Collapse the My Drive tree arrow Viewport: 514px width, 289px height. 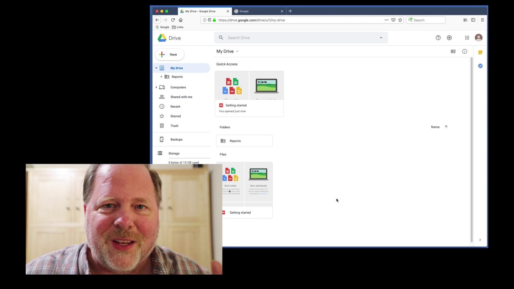tap(156, 68)
